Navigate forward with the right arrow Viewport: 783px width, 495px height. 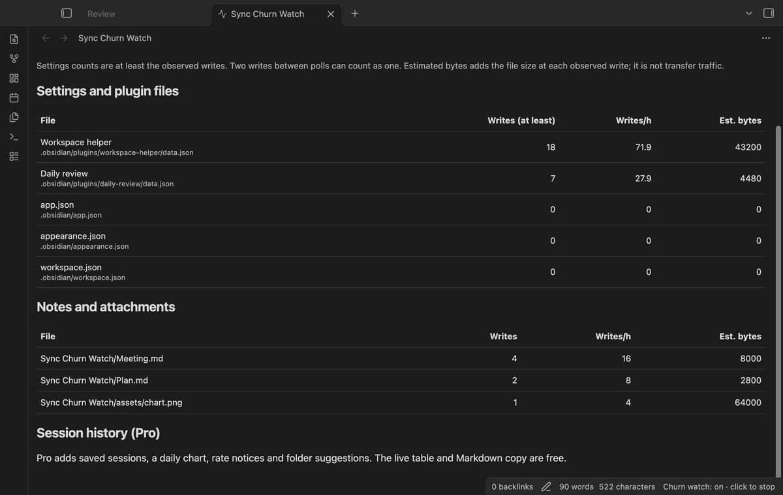click(64, 38)
